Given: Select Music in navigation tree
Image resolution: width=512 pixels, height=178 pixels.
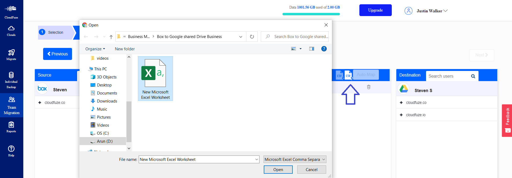Looking at the screenshot, I should click(x=102, y=109).
